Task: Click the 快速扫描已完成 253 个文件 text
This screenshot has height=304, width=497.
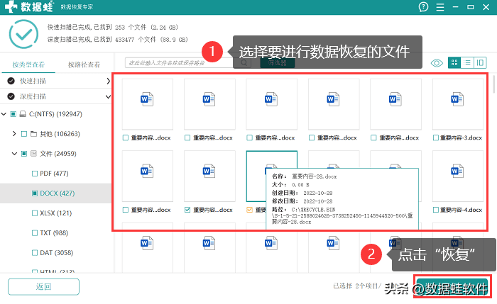Action: [x=113, y=27]
